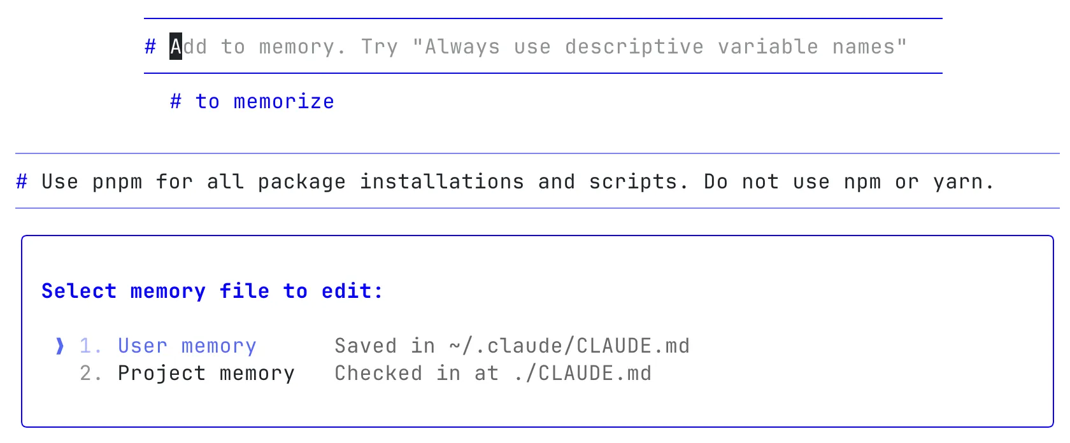Click the word 'yarn' in the memory note

957,181
